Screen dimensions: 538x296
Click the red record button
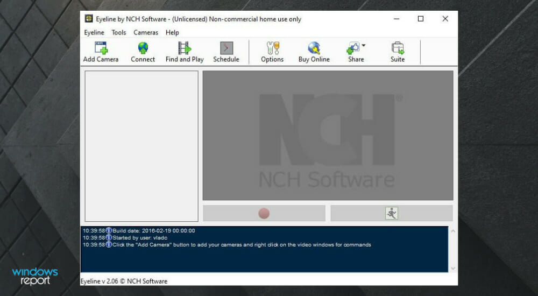(264, 213)
